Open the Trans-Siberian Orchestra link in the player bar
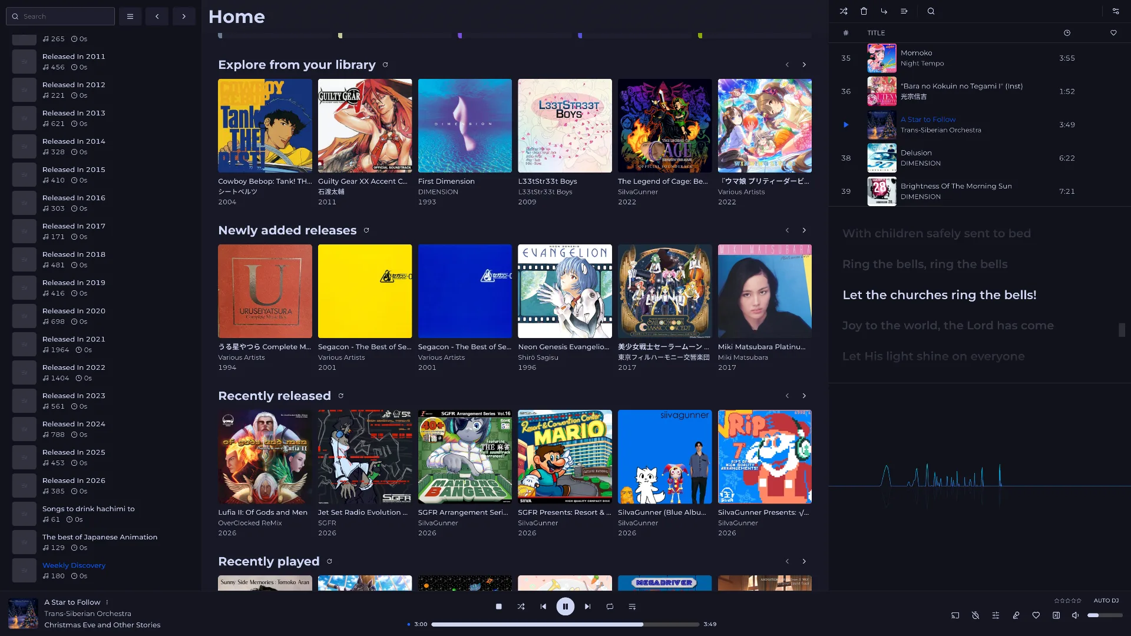This screenshot has width=1131, height=636. (88, 614)
